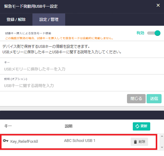Focus the キー input field
This screenshot has width=164, height=156.
coord(82,69)
